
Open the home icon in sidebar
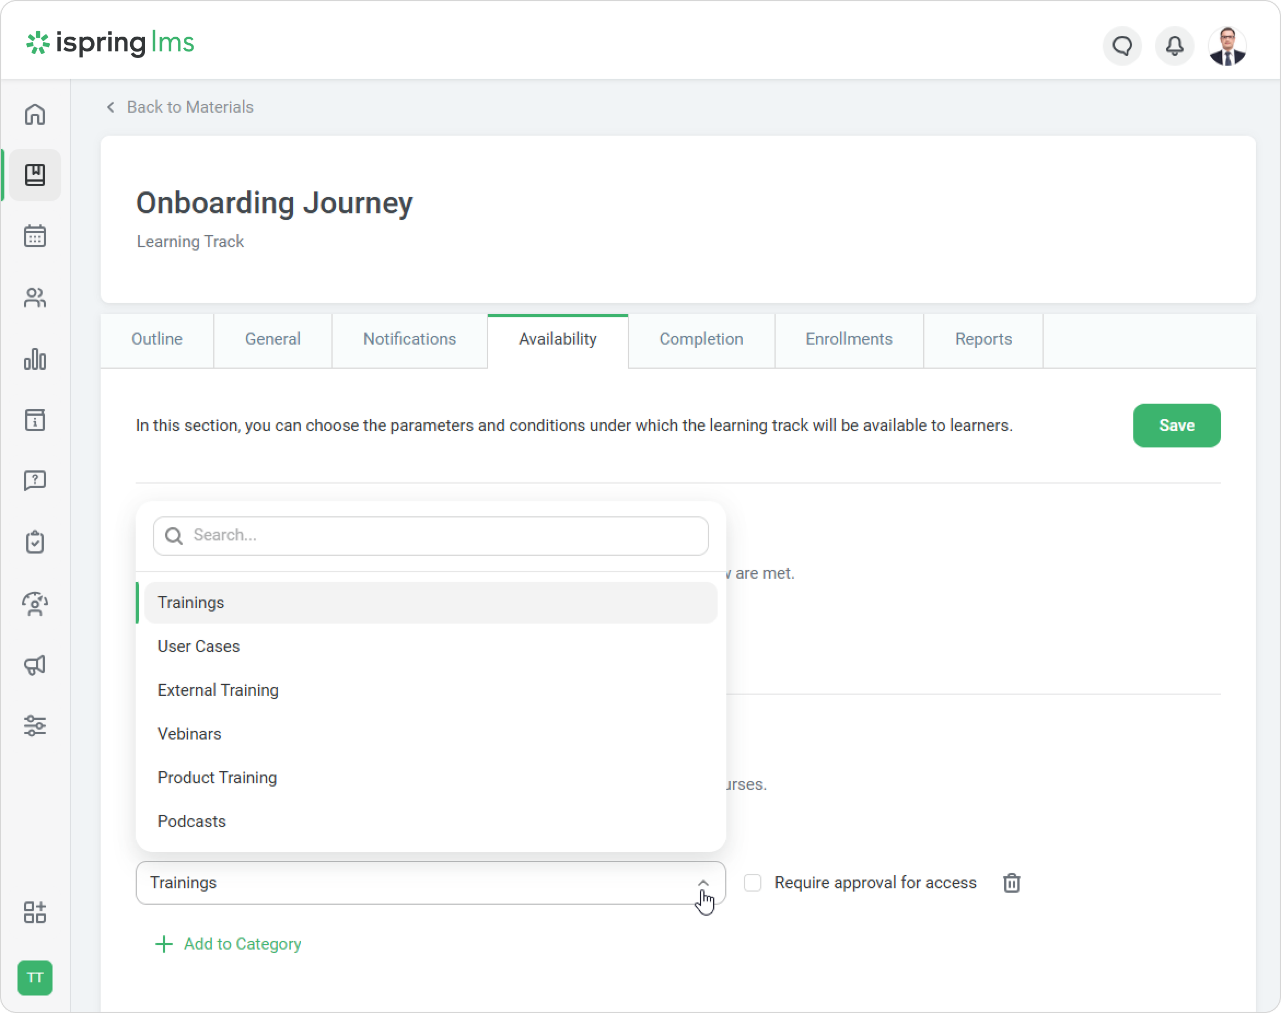click(x=35, y=114)
